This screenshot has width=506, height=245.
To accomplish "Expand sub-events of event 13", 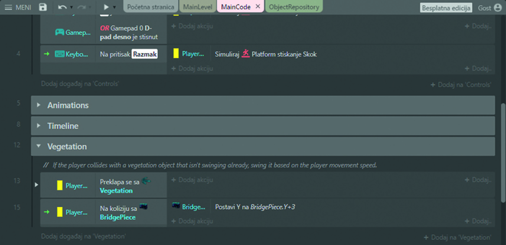I will [x=36, y=185].
